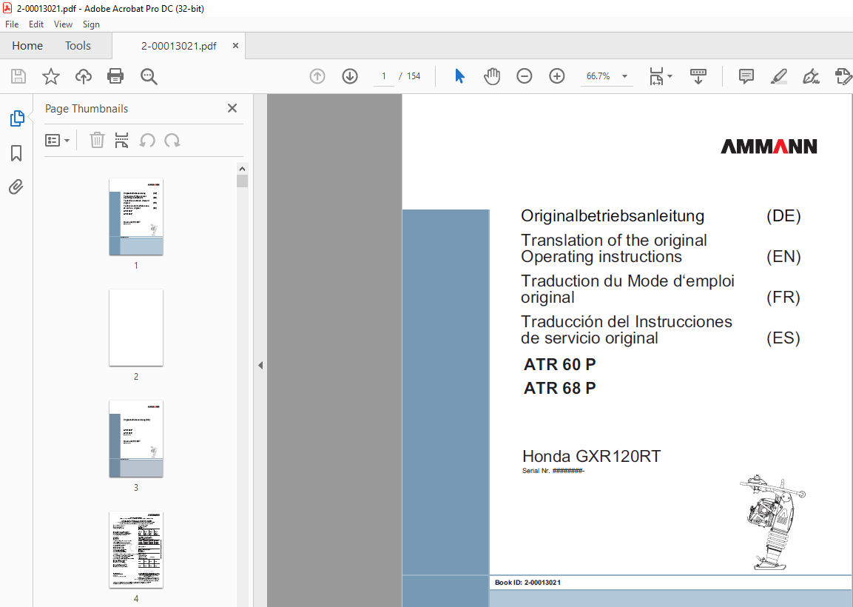Switch to the Tools tab
The image size is (853, 607).
click(78, 46)
